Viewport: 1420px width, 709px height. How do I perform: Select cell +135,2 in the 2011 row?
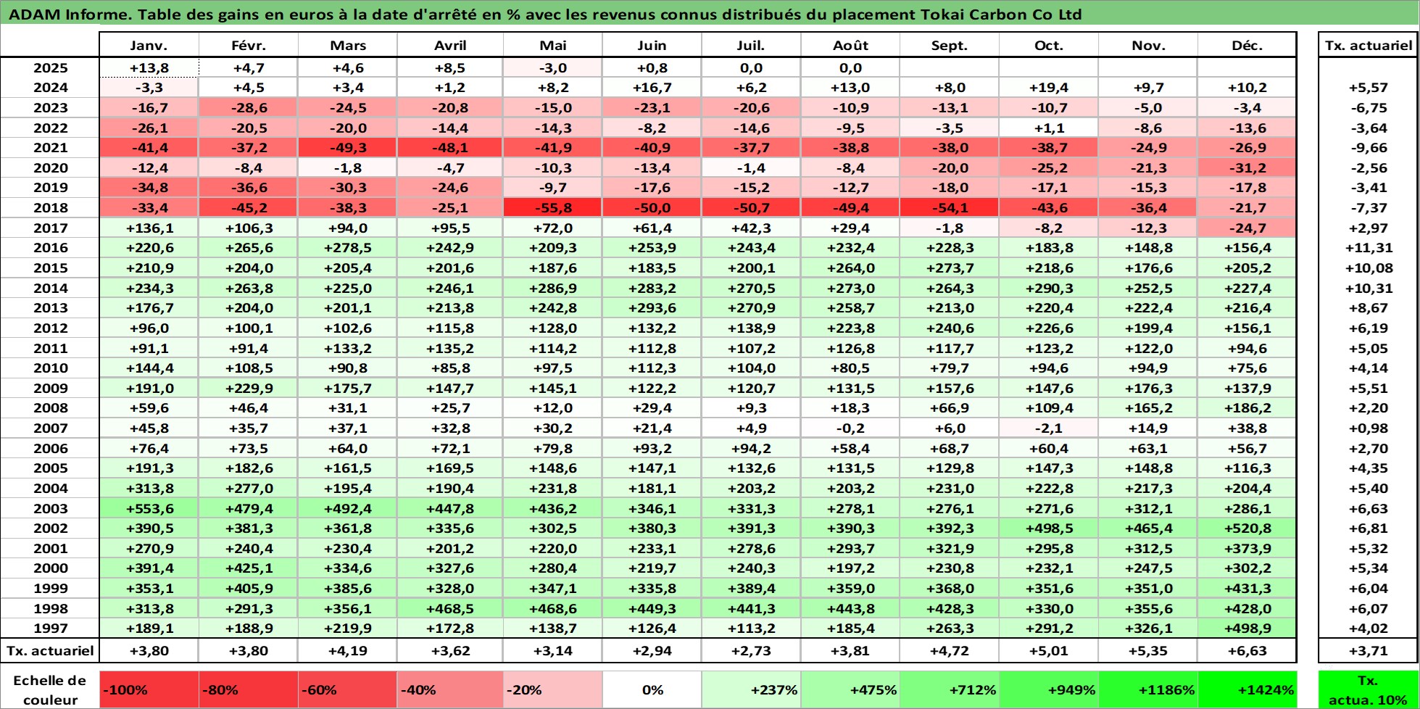click(450, 348)
